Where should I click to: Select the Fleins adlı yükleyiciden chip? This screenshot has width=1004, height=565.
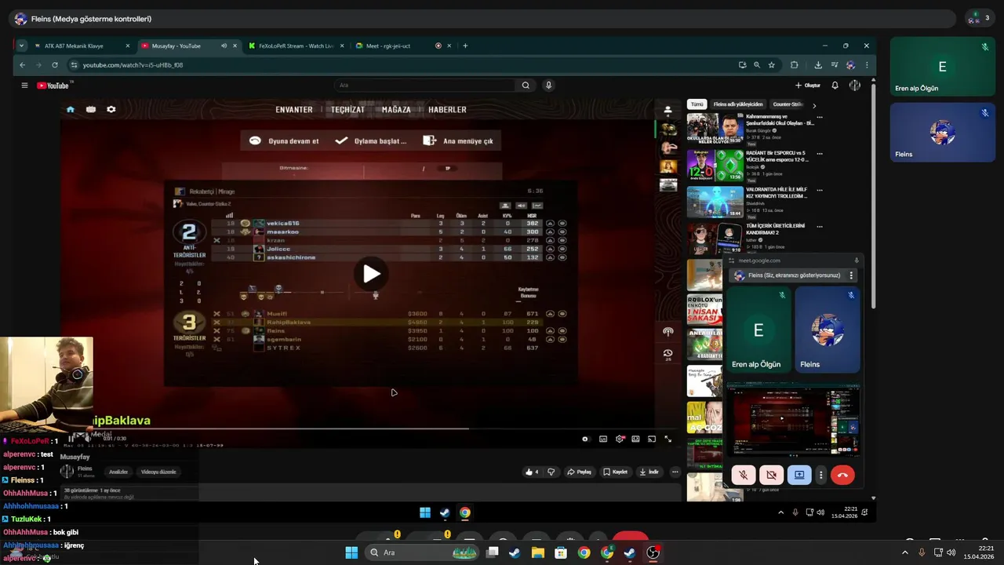tap(737, 104)
